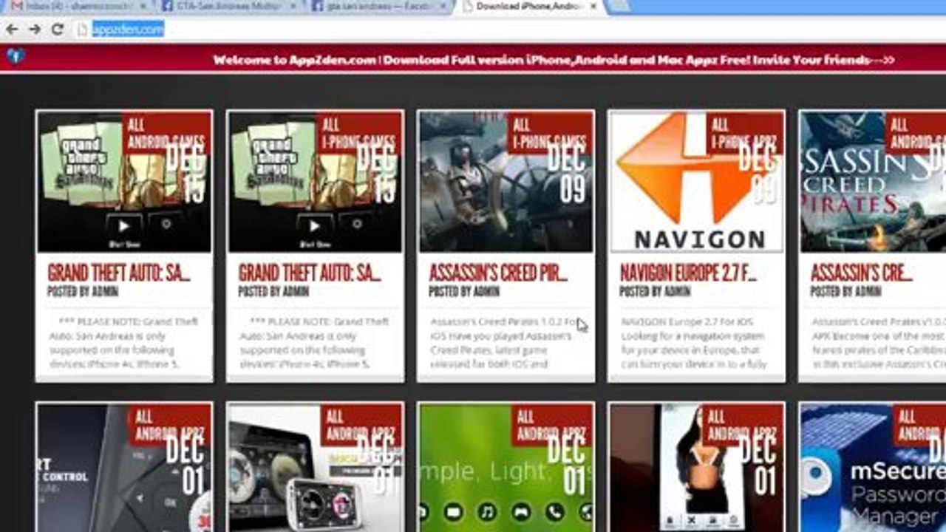Click the PLEASE NOTE description on GTA Android card
Viewport: 946px width, 532px height.
coord(124,343)
